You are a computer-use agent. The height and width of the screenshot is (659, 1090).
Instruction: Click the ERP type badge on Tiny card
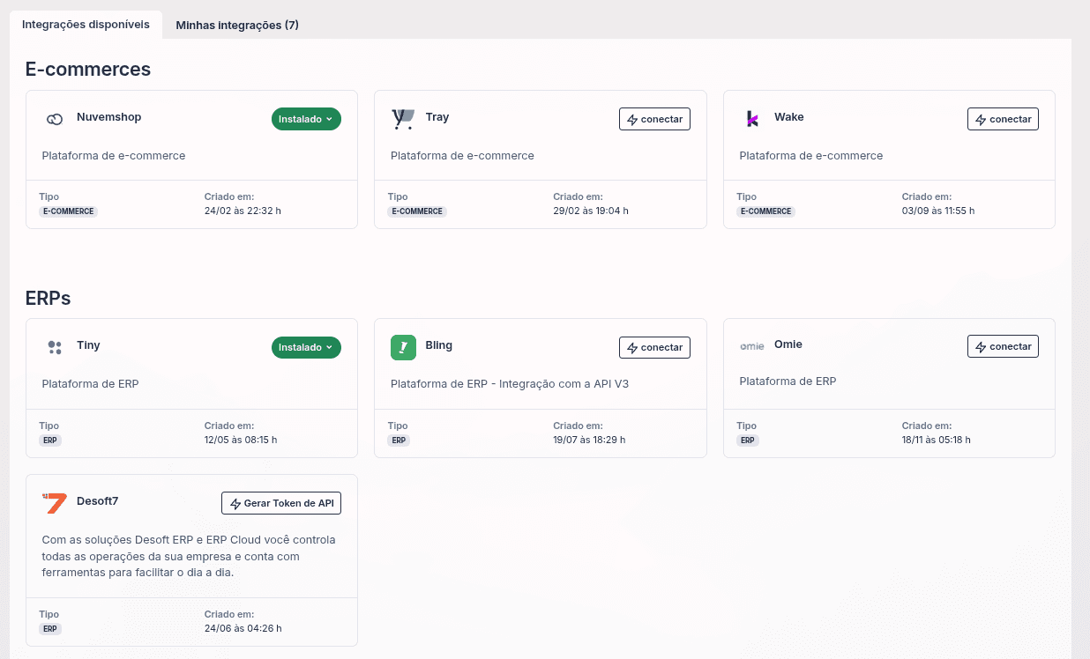tap(50, 440)
